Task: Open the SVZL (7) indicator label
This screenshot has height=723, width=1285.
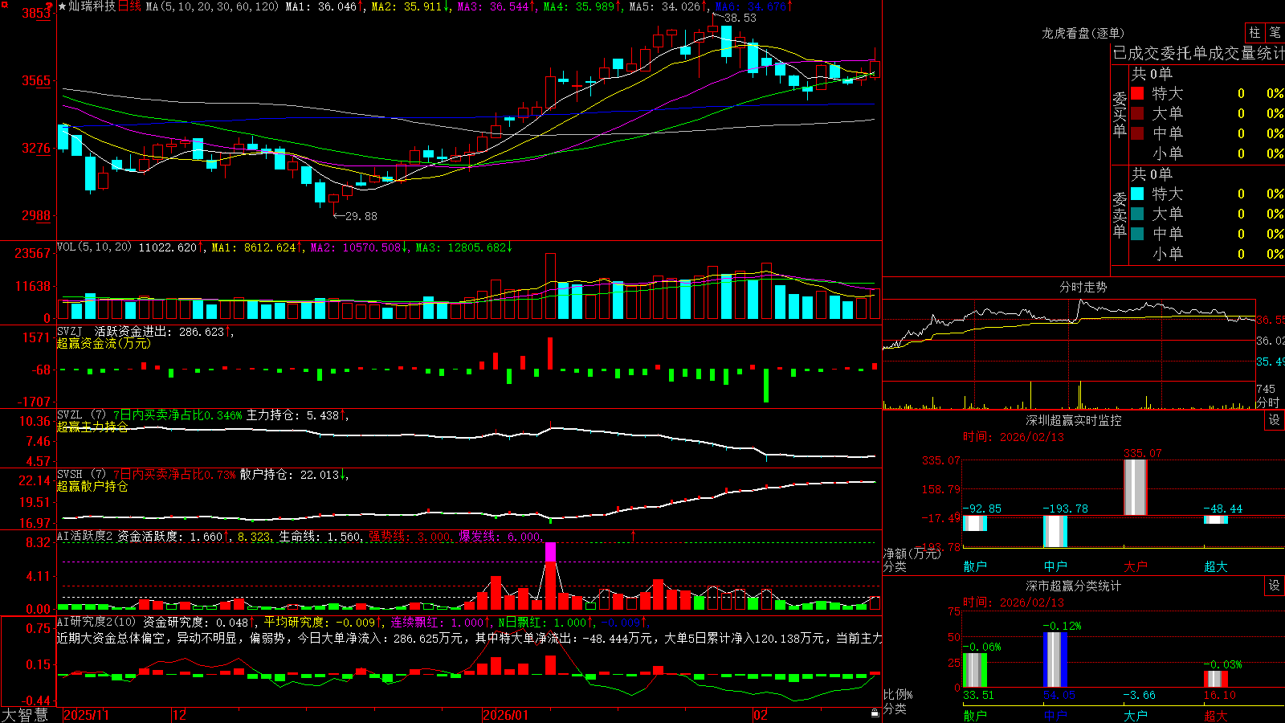Action: [x=81, y=415]
